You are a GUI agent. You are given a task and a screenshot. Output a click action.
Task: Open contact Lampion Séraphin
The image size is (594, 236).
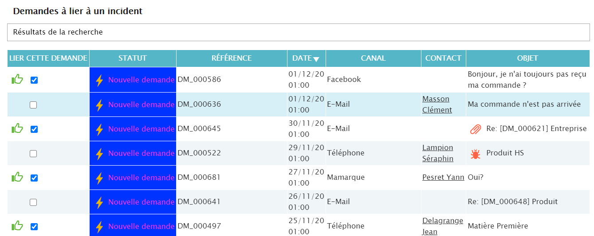437,153
